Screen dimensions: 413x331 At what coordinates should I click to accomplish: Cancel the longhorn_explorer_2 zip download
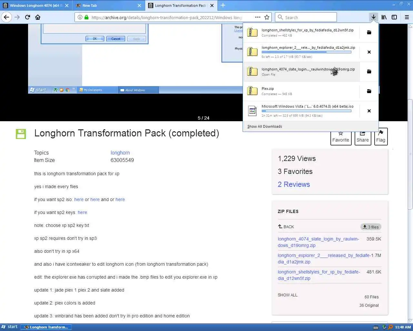(x=369, y=52)
